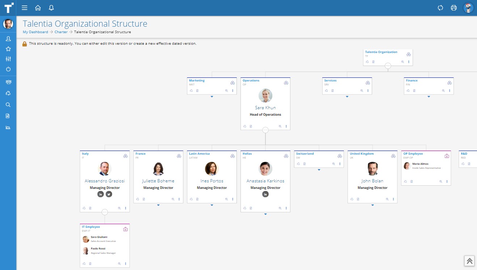The image size is (477, 270).
Task: Open three-dot menu on Finance card
Action: tap(450, 91)
